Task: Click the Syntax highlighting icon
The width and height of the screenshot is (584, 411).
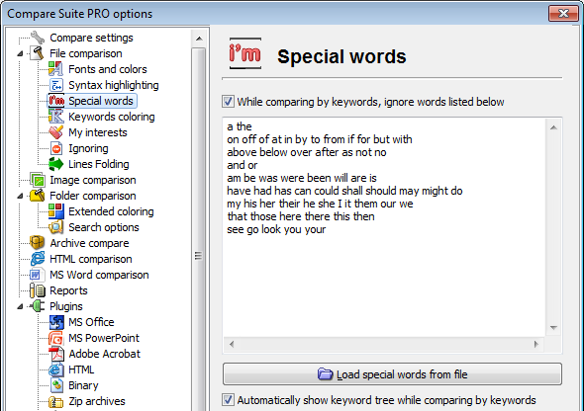Action: tap(55, 85)
